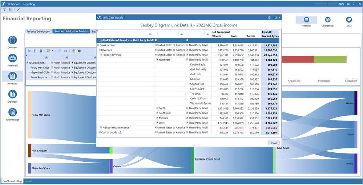The image size is (363, 185).
Task: Click the Maple Leaf Clubs Sankey node
Action: 29,168
